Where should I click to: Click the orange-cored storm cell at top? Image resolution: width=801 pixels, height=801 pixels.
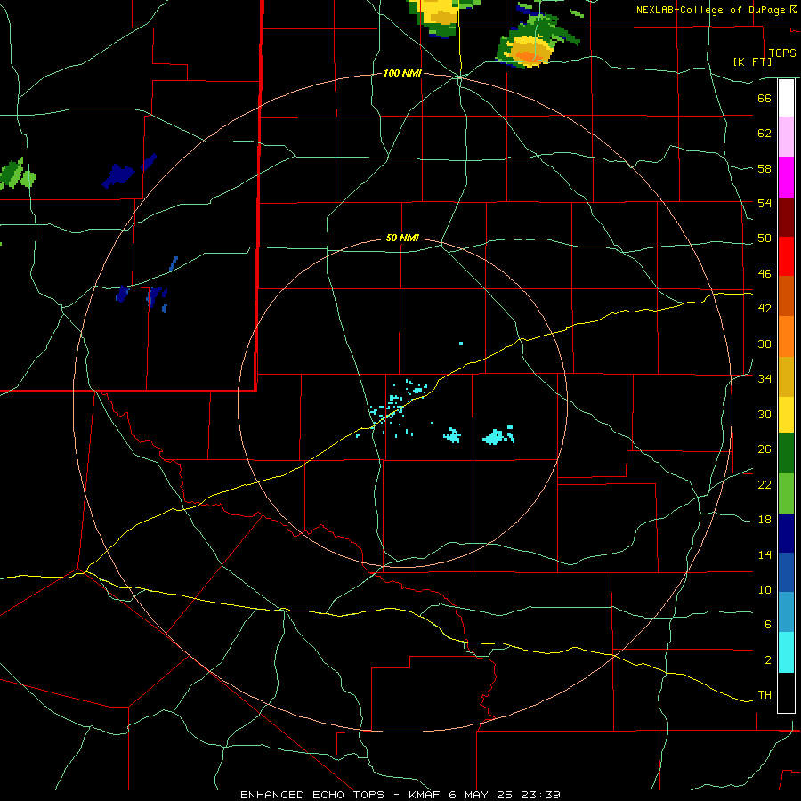tap(530, 51)
